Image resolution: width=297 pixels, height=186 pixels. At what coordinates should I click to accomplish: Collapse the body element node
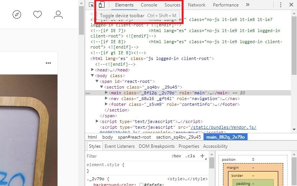[x=92, y=75]
